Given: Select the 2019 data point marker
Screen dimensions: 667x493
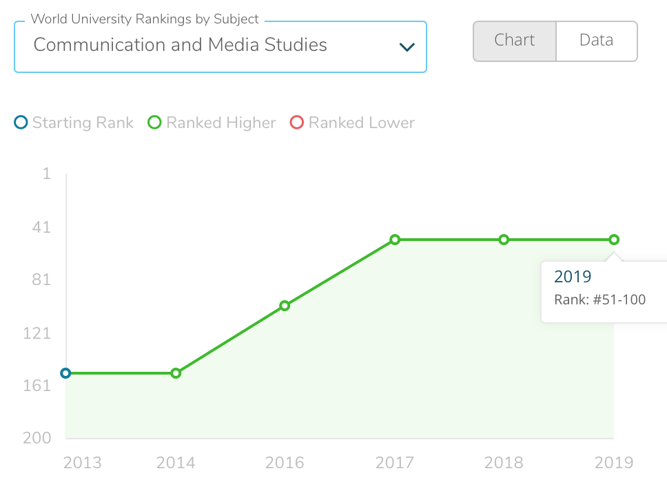Looking at the screenshot, I should pyautogui.click(x=614, y=240).
